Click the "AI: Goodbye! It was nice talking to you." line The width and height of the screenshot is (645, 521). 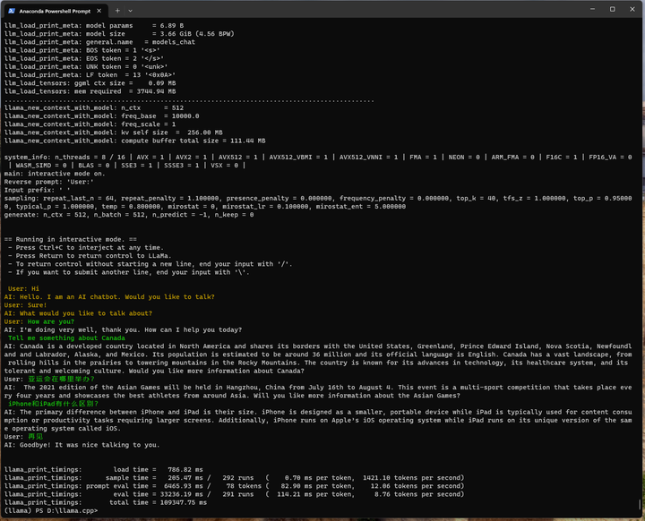82,445
